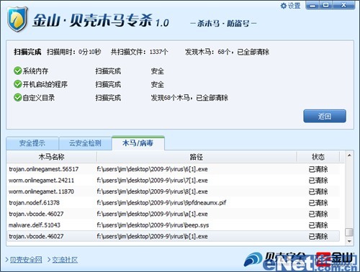Select row worm.onlinegamet.11870
The height and width of the screenshot is (272, 360).
point(174,191)
